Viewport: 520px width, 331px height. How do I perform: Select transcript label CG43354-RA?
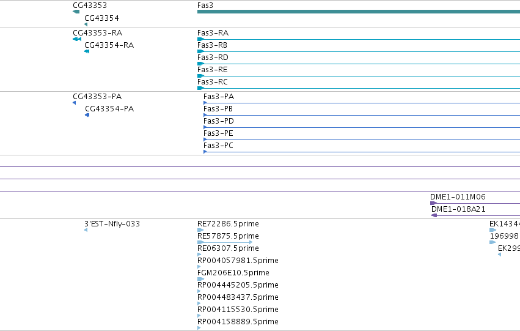pyautogui.click(x=109, y=45)
